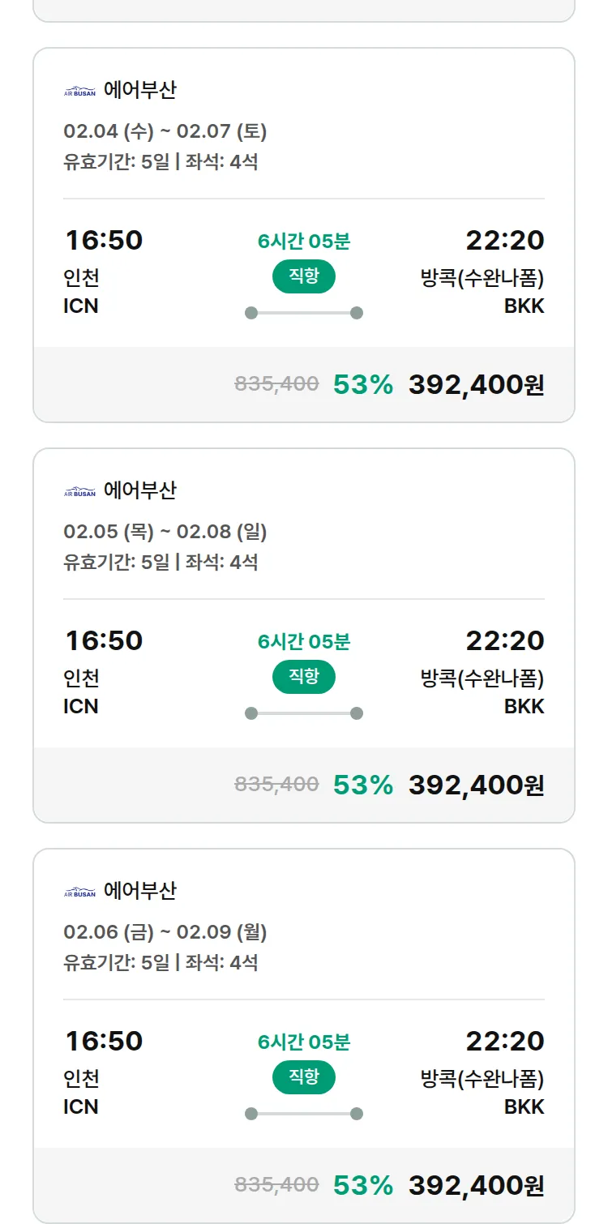Click struck-through 835,400 price on 02.05 card
Viewport: 608px width, 1224px height.
(x=276, y=785)
